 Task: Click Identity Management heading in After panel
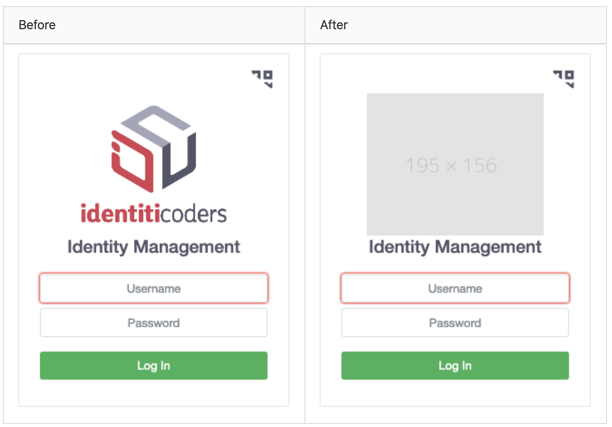(455, 247)
